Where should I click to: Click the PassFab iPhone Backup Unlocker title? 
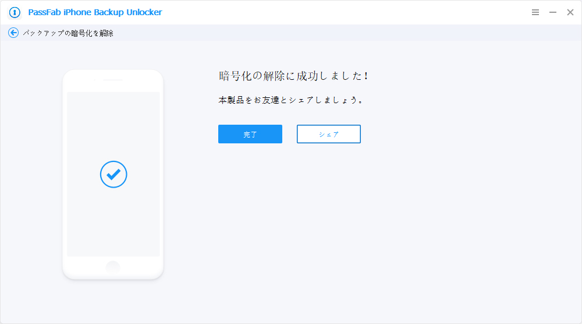95,12
